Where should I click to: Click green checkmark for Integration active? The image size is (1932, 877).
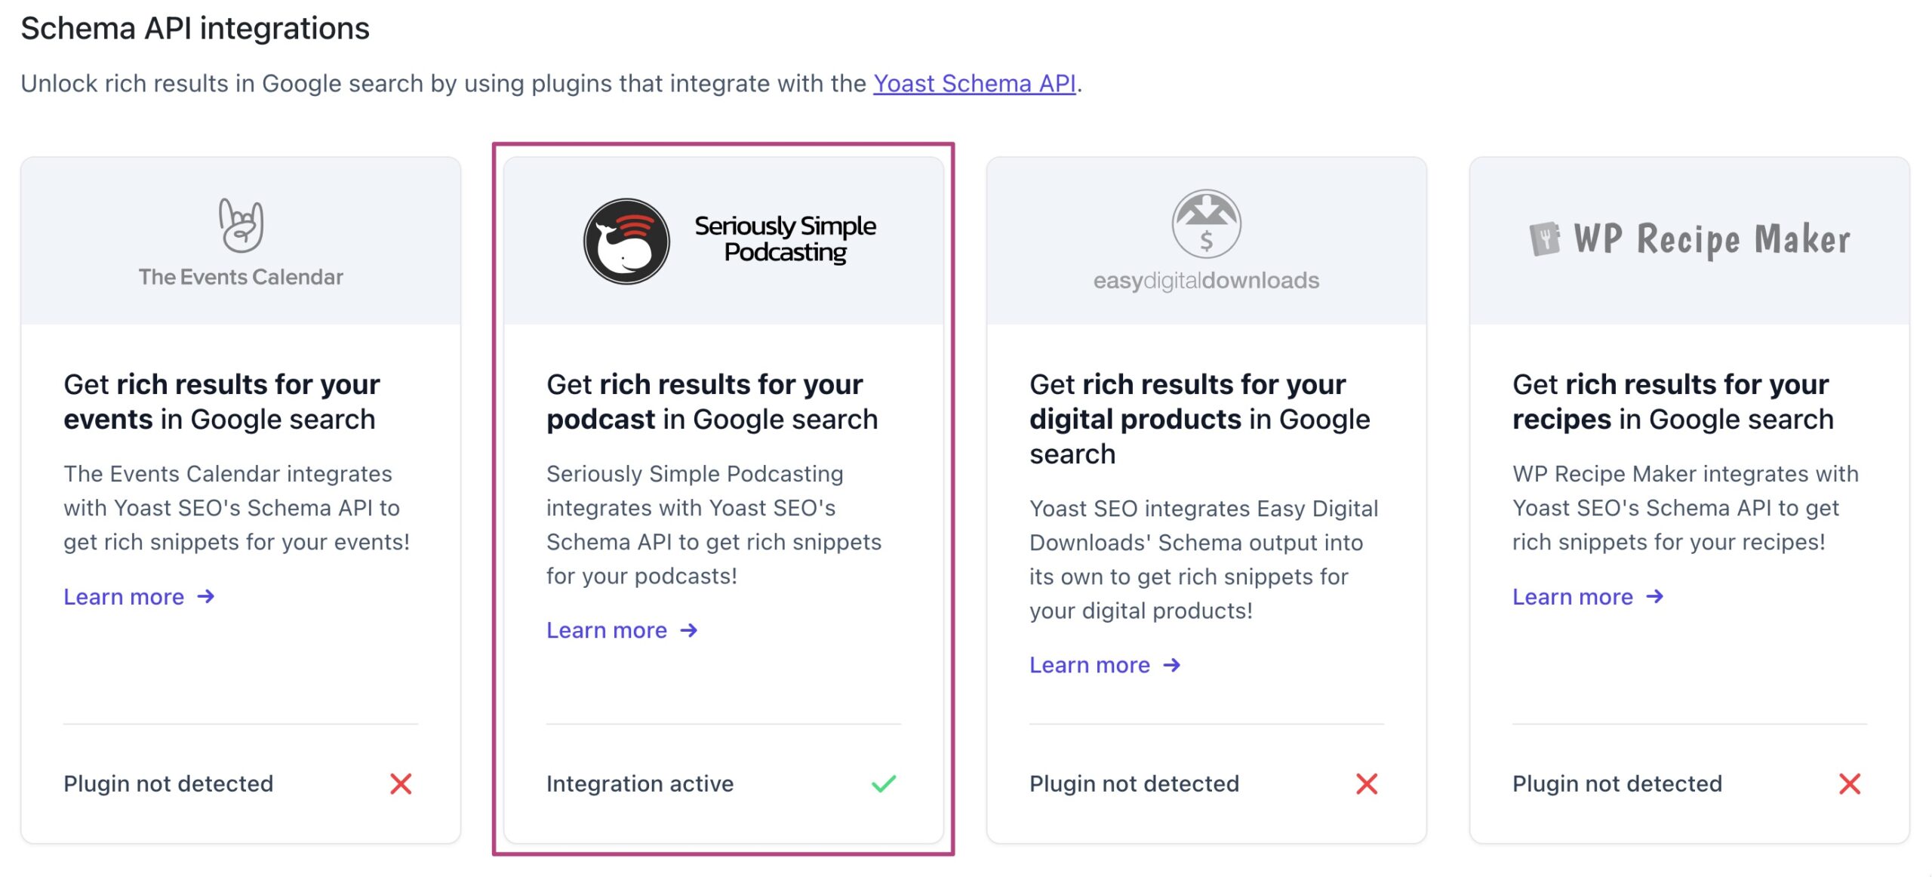(x=884, y=784)
